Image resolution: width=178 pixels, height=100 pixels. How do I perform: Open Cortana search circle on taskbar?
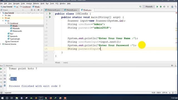point(7,98)
